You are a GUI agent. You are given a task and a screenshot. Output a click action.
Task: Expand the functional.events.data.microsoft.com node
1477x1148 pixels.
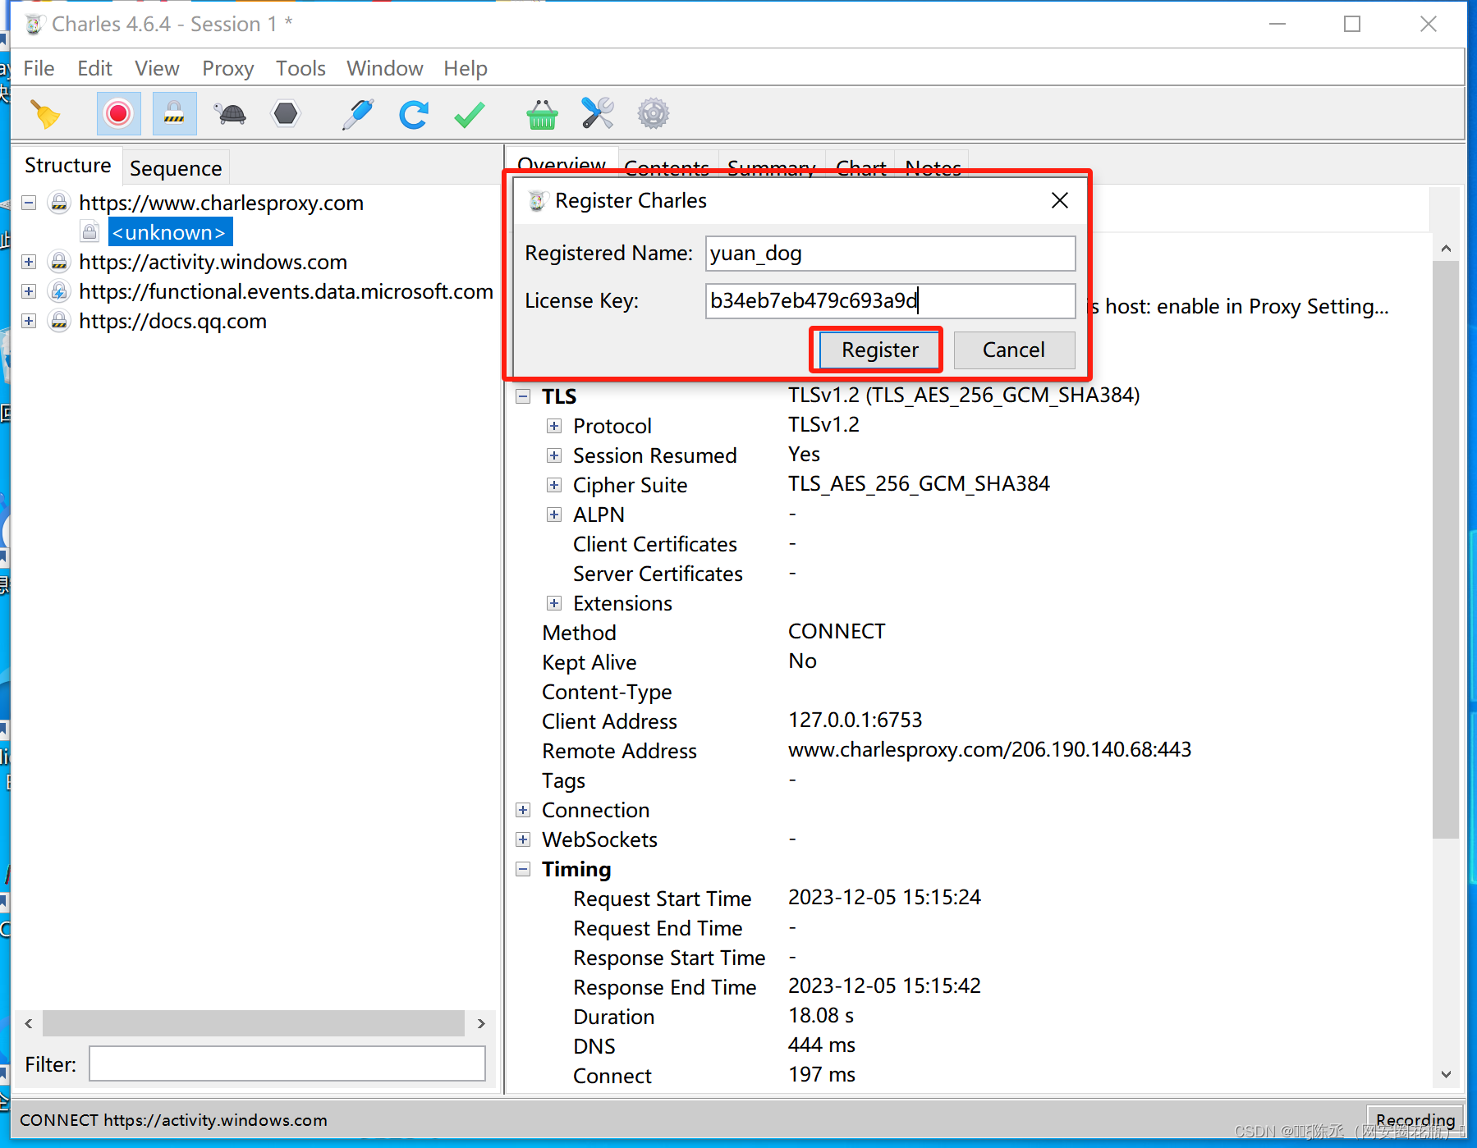[29, 291]
